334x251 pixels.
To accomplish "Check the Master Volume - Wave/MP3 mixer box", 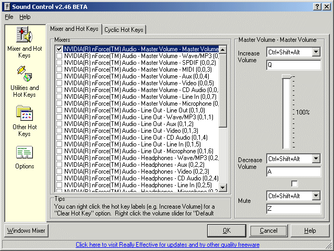I will pyautogui.click(x=59, y=56).
